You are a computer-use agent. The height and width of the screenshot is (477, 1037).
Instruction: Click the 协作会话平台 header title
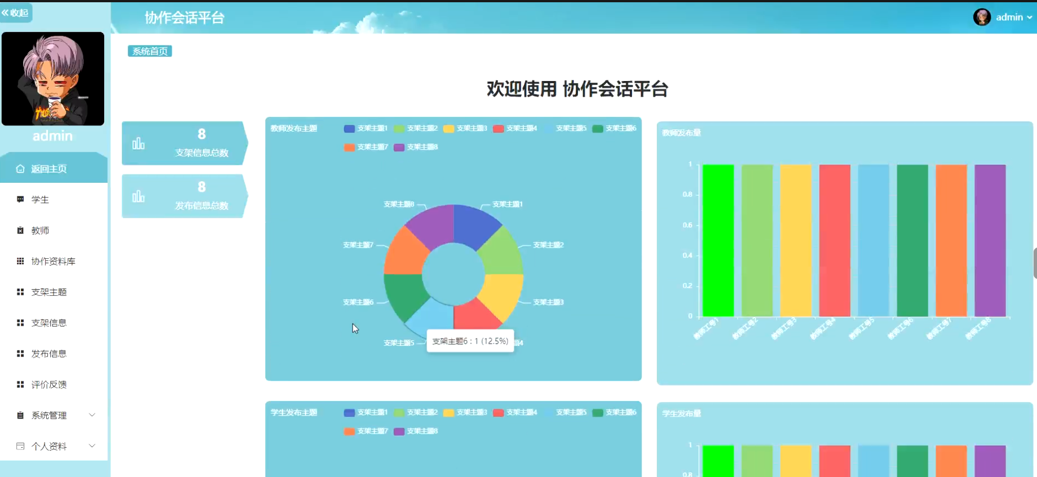[185, 18]
